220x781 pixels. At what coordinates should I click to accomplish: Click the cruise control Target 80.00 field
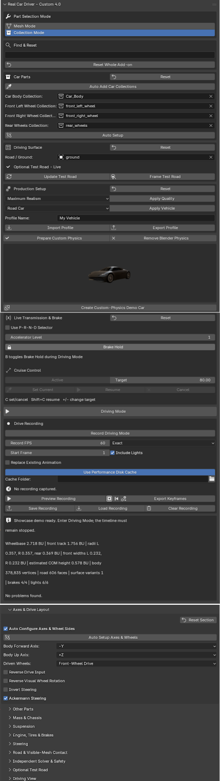tap(162, 380)
